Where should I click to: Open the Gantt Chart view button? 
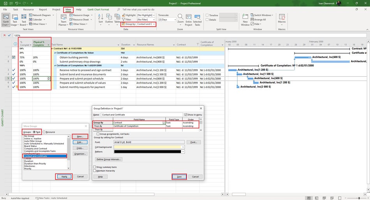click(x=5, y=20)
